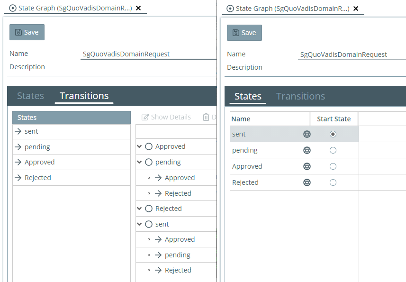406x282 pixels.
Task: Click the globe icon next to Rejected
Action: click(x=307, y=182)
